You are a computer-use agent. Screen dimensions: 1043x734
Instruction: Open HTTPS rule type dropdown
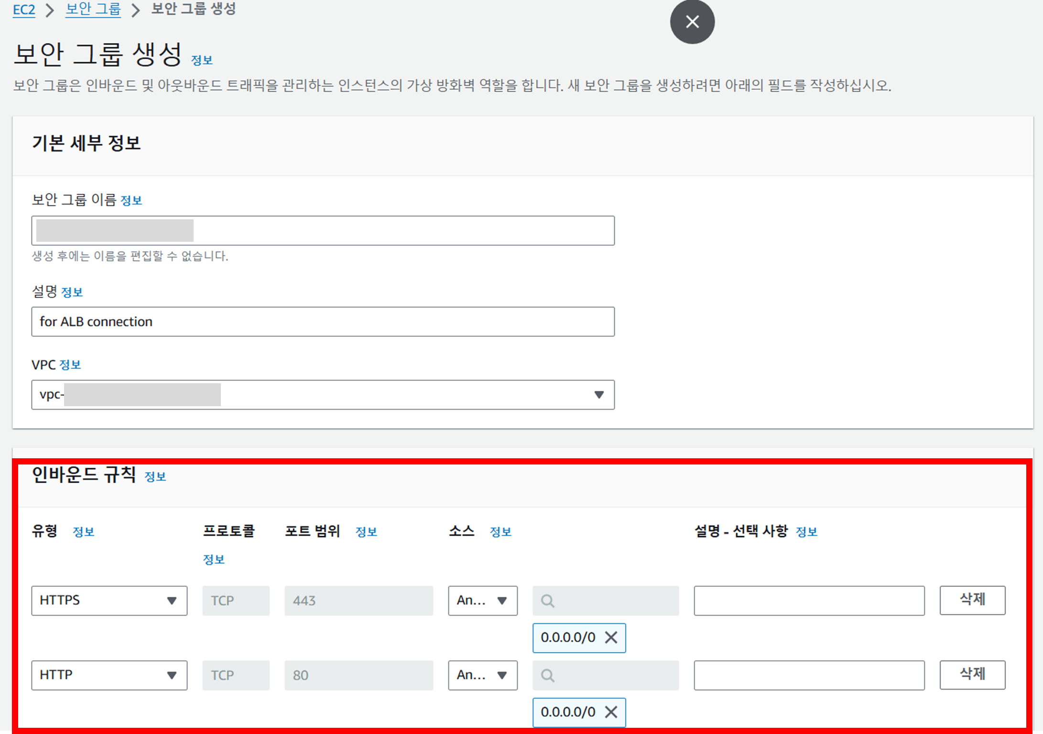pyautogui.click(x=109, y=601)
